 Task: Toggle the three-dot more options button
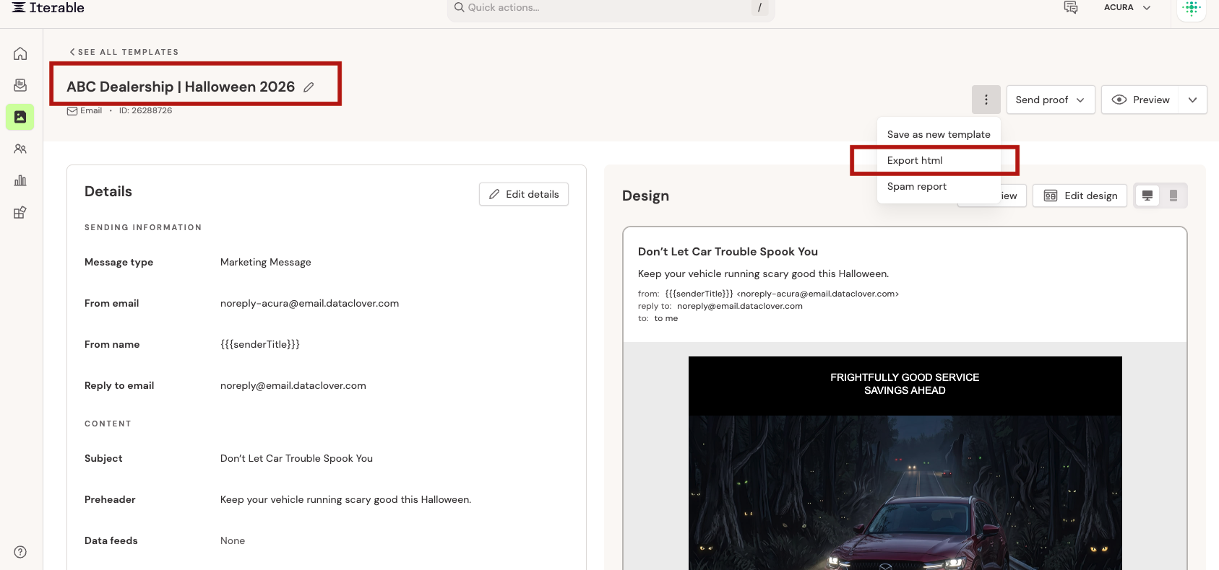pos(986,100)
